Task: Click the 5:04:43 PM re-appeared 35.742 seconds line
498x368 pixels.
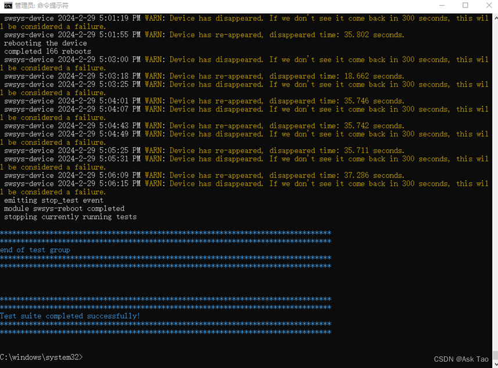Action: [x=204, y=126]
